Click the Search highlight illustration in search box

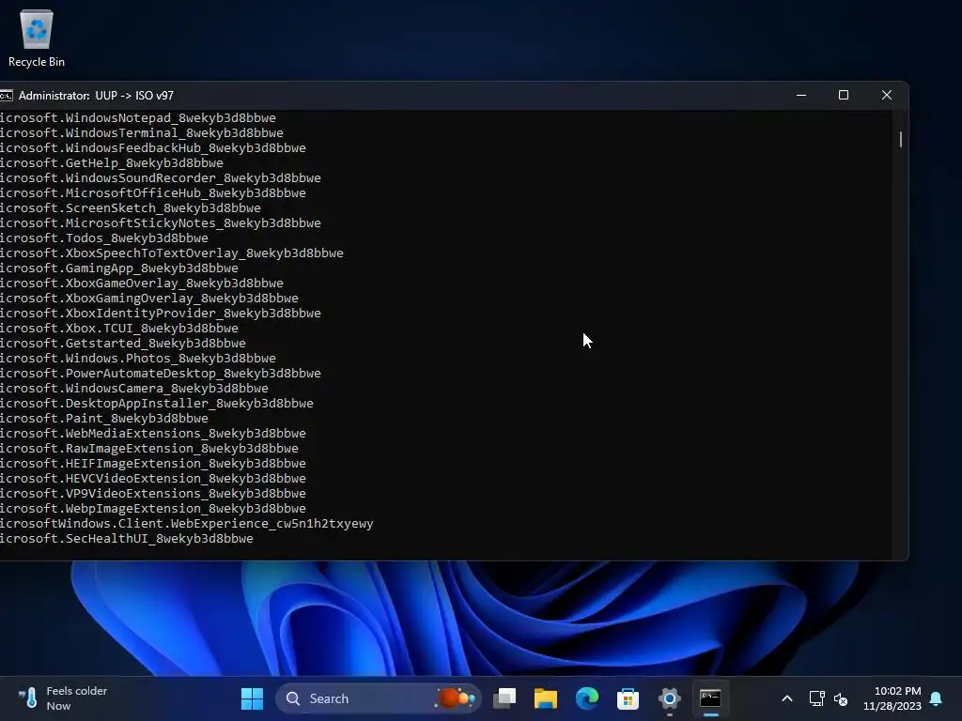pos(456,698)
